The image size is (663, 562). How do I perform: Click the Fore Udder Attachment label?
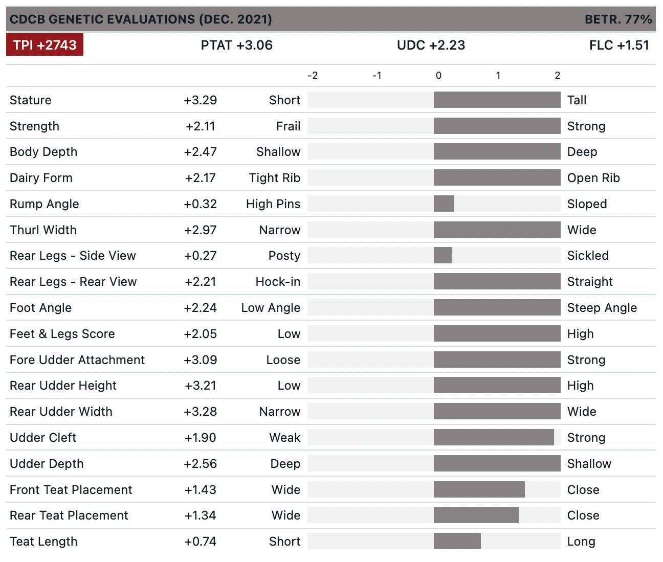tap(77, 359)
